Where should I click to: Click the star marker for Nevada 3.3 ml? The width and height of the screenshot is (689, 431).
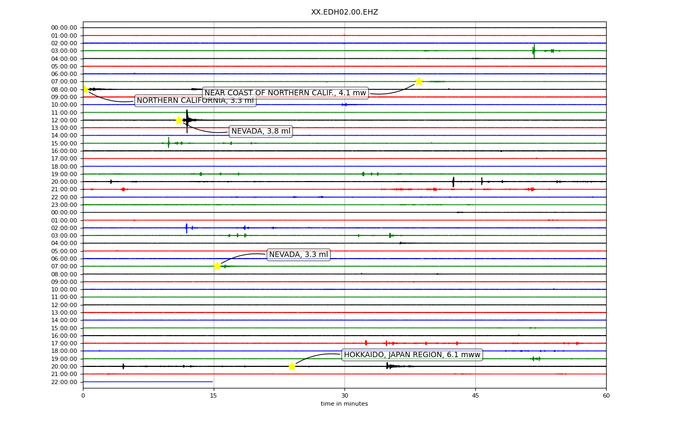[x=217, y=266]
